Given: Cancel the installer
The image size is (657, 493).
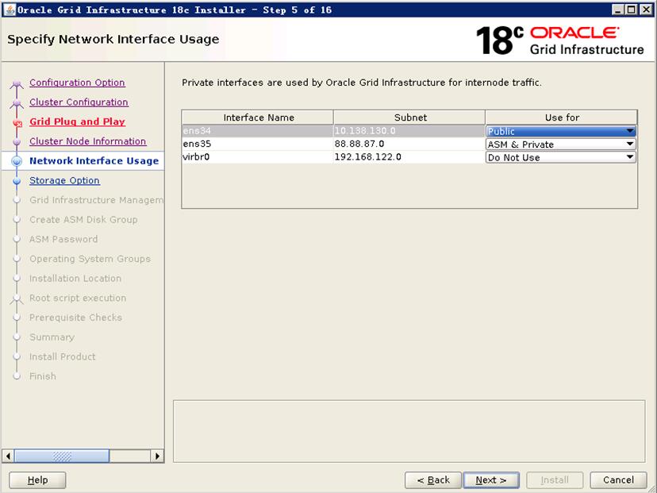Looking at the screenshot, I should [618, 480].
